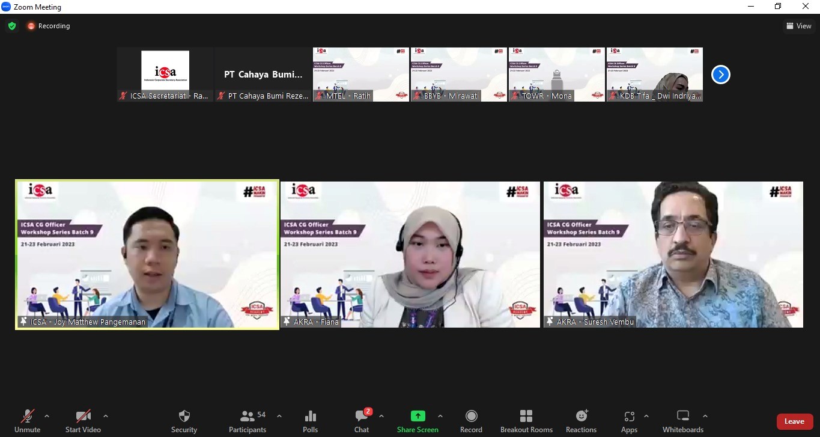820x437 pixels.
Task: Click the green Share Screen icon
Action: (x=418, y=416)
